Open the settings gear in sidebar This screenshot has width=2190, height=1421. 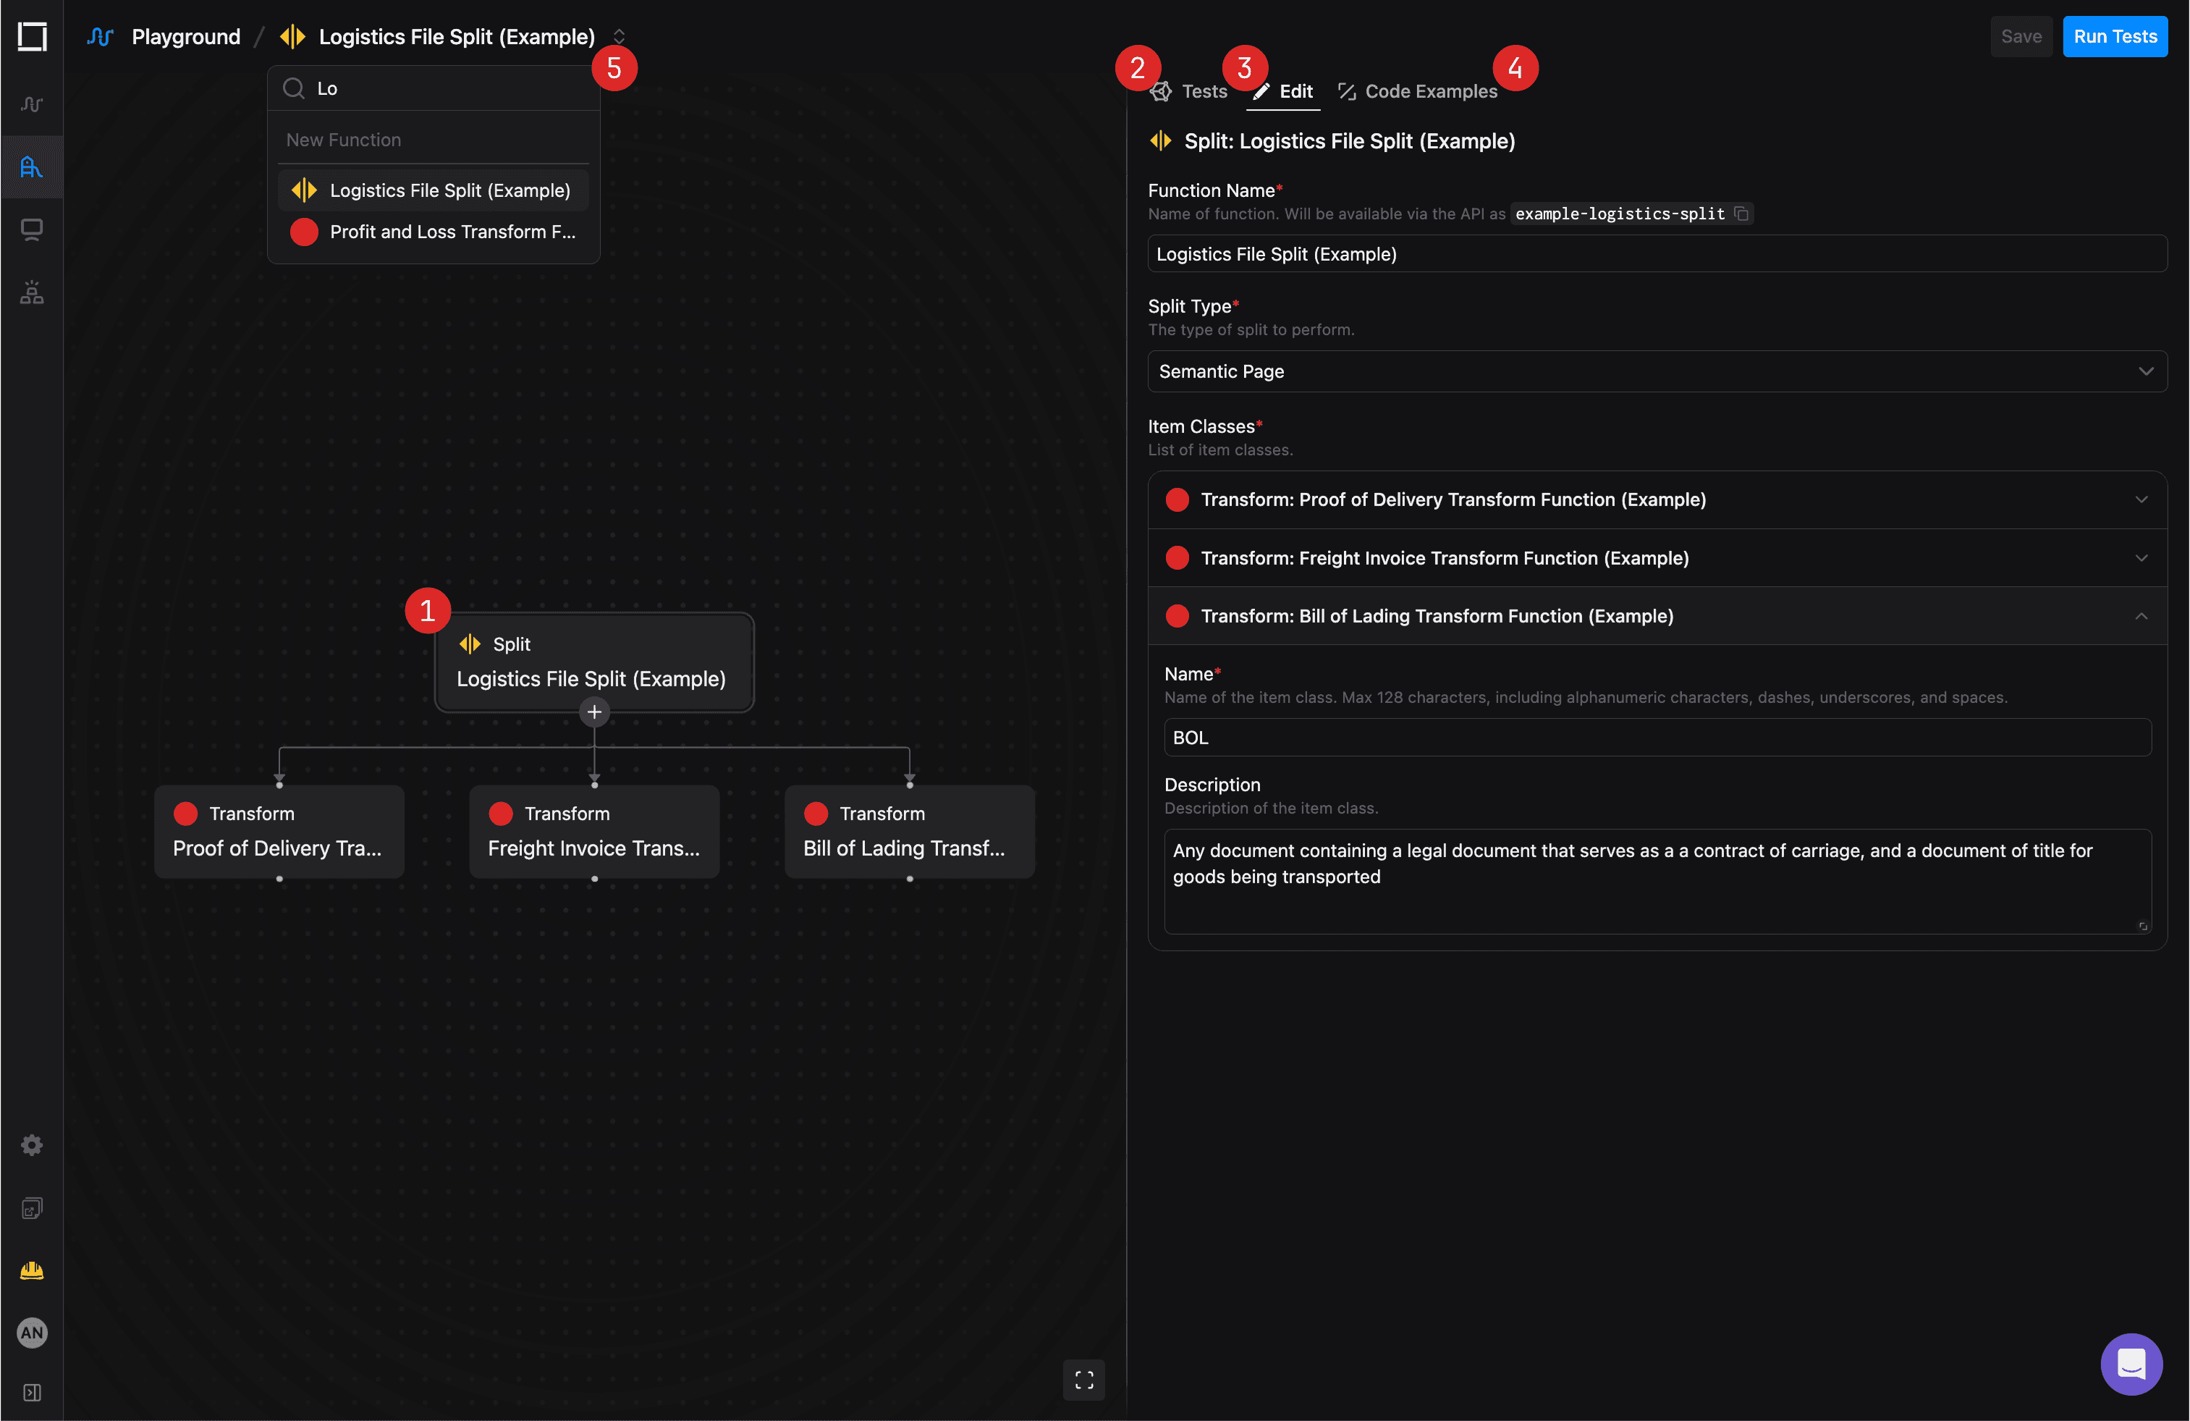pyautogui.click(x=32, y=1145)
